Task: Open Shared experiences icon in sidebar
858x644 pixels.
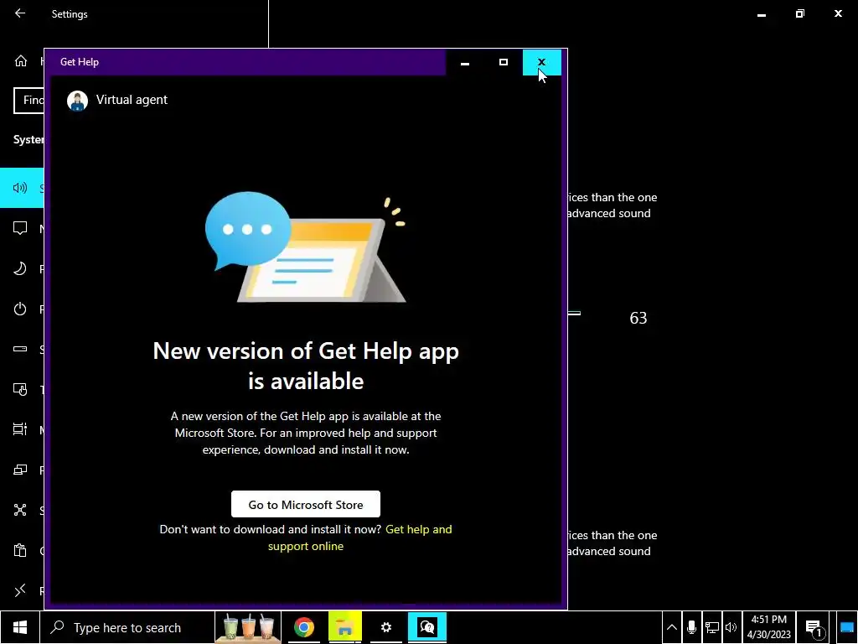Action: (x=20, y=510)
